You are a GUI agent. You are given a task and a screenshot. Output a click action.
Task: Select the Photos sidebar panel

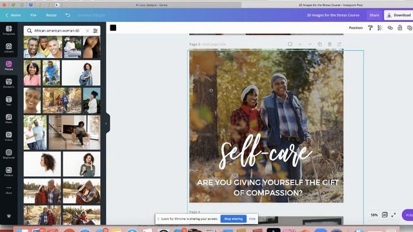click(8, 66)
